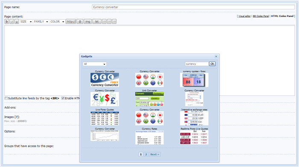Viewport: 299px width, 167px height.
Task: Click the Page name input field
Action: (193, 7)
